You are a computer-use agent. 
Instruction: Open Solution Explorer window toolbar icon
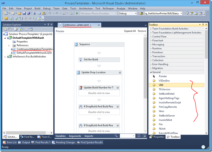point(187,13)
